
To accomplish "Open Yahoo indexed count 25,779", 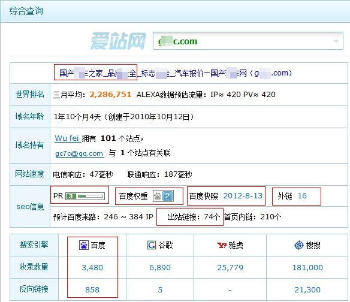I will tap(230, 267).
